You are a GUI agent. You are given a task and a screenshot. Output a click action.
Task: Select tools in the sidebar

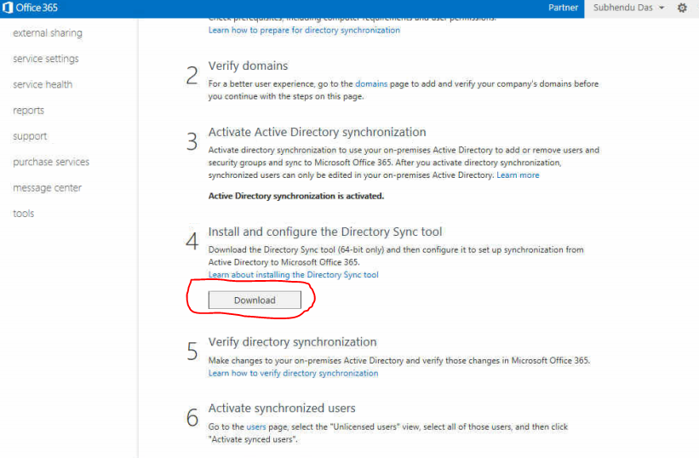coord(24,214)
